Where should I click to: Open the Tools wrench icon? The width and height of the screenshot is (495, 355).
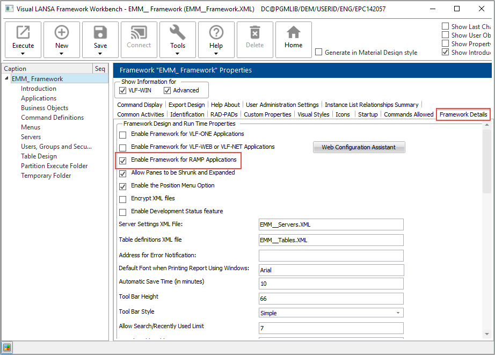pos(178,33)
